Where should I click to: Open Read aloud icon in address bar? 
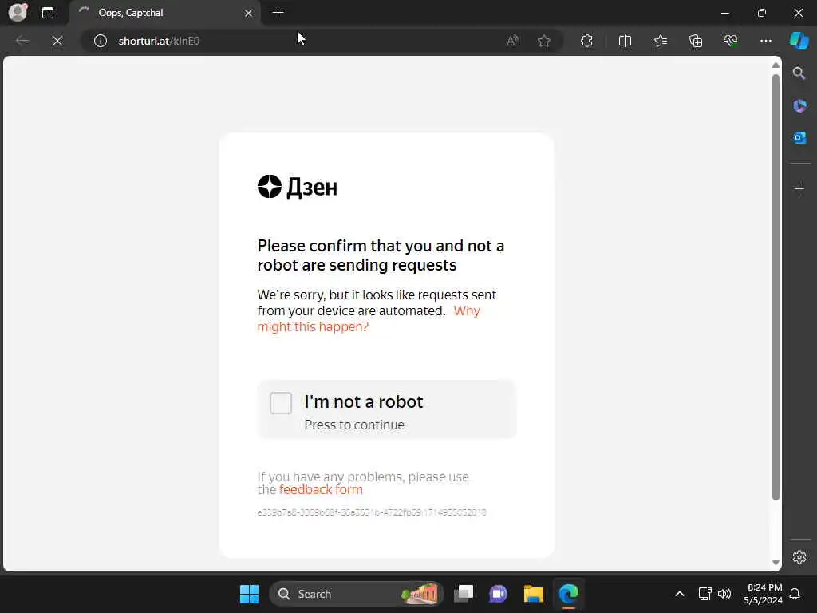coord(513,41)
